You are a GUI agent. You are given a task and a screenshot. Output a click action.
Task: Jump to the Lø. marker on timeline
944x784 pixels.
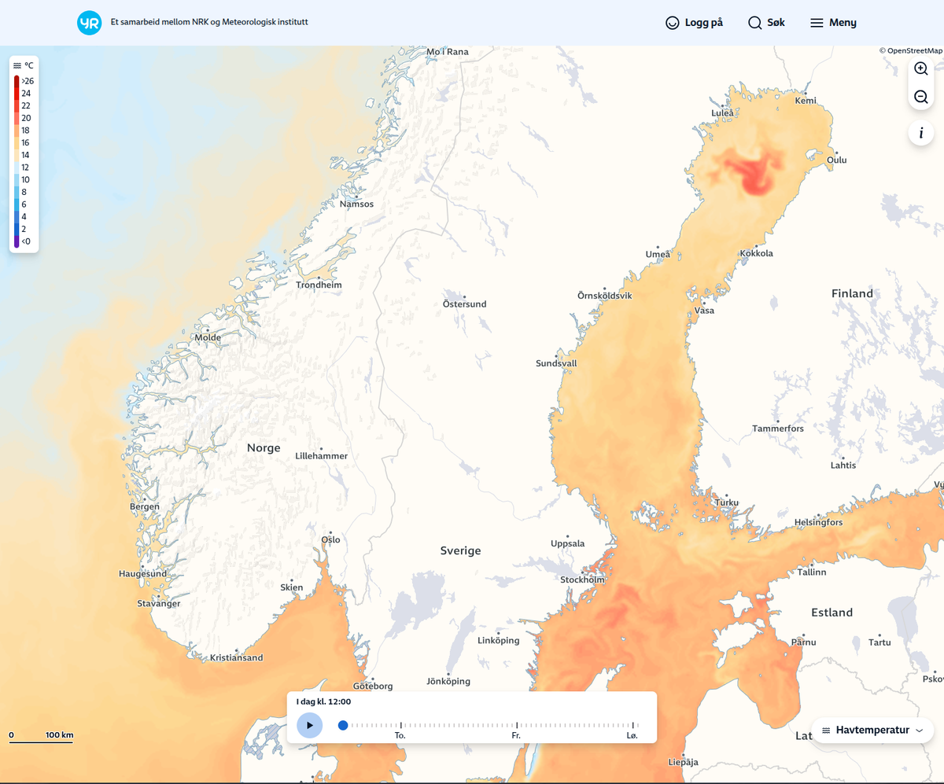tap(632, 735)
